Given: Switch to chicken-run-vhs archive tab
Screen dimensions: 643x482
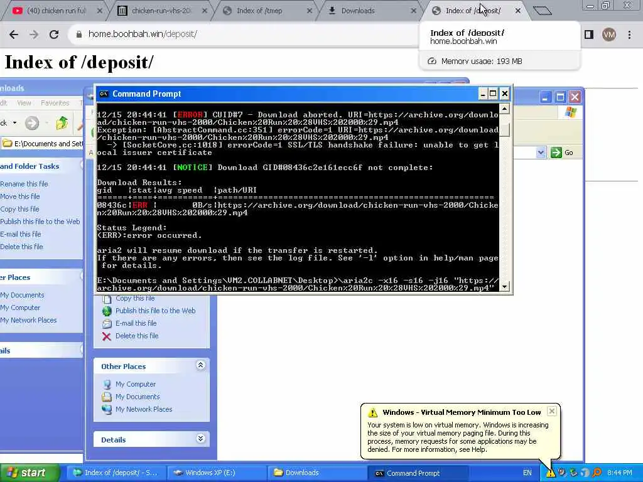Looking at the screenshot, I should tap(161, 11).
